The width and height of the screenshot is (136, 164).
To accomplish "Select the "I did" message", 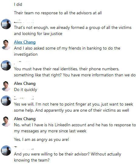I will [18, 4].
